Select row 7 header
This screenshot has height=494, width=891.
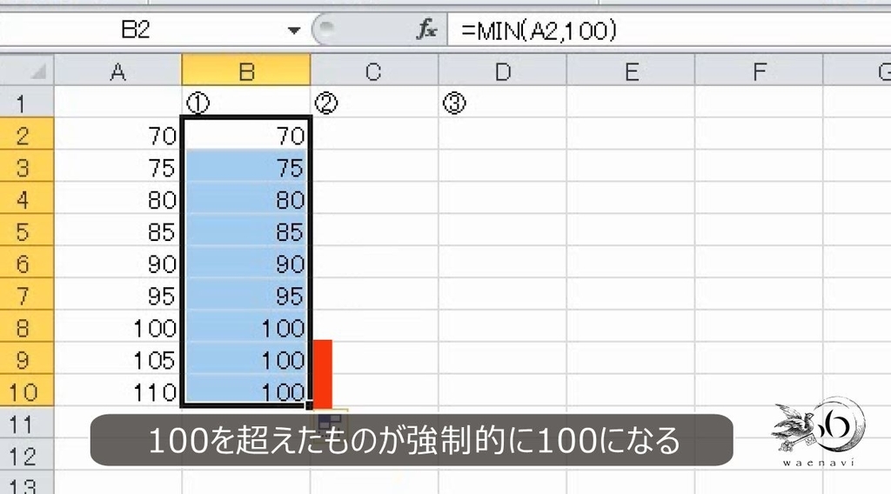[27, 294]
